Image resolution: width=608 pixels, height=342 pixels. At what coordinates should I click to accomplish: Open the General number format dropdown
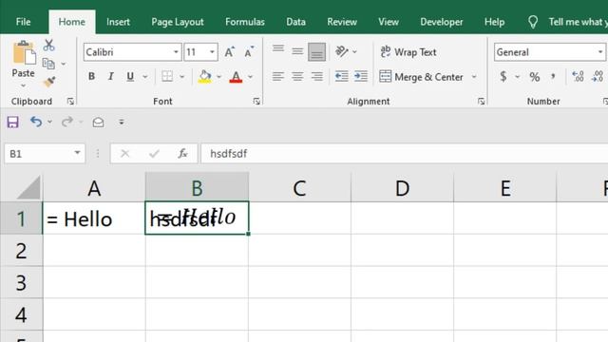pyautogui.click(x=599, y=52)
